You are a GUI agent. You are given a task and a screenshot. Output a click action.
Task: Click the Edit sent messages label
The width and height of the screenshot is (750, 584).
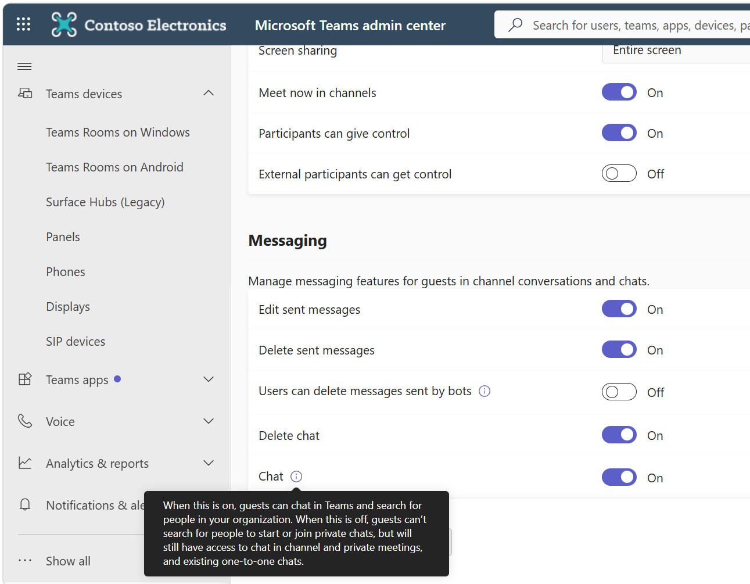coord(309,310)
